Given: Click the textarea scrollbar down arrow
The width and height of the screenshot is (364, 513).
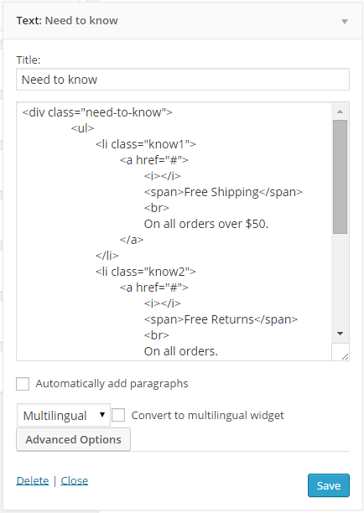Looking at the screenshot, I should (341, 334).
